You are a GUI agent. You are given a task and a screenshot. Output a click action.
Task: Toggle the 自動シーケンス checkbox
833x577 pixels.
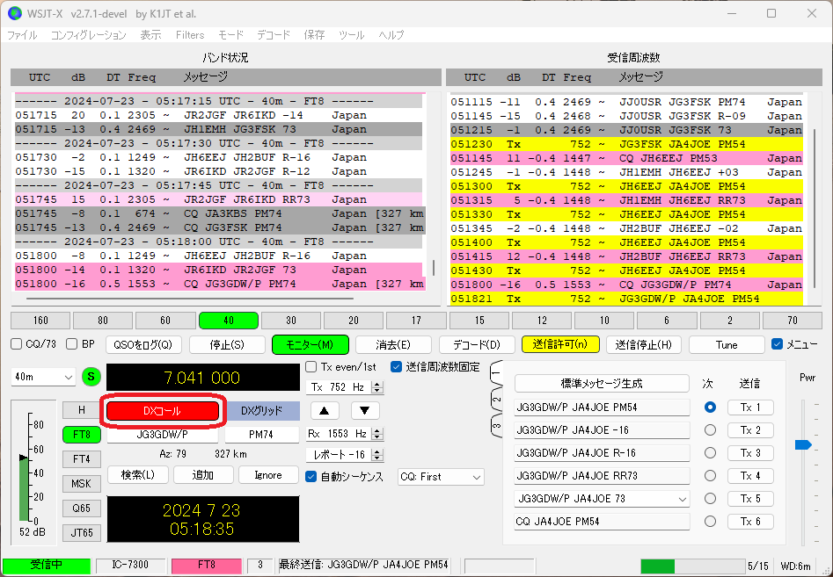click(x=311, y=476)
